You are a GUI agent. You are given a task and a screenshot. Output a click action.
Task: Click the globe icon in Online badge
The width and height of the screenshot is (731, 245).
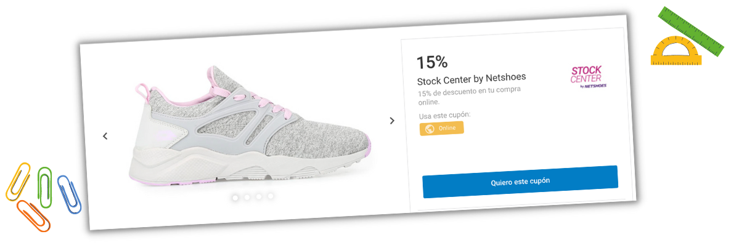tap(430, 129)
